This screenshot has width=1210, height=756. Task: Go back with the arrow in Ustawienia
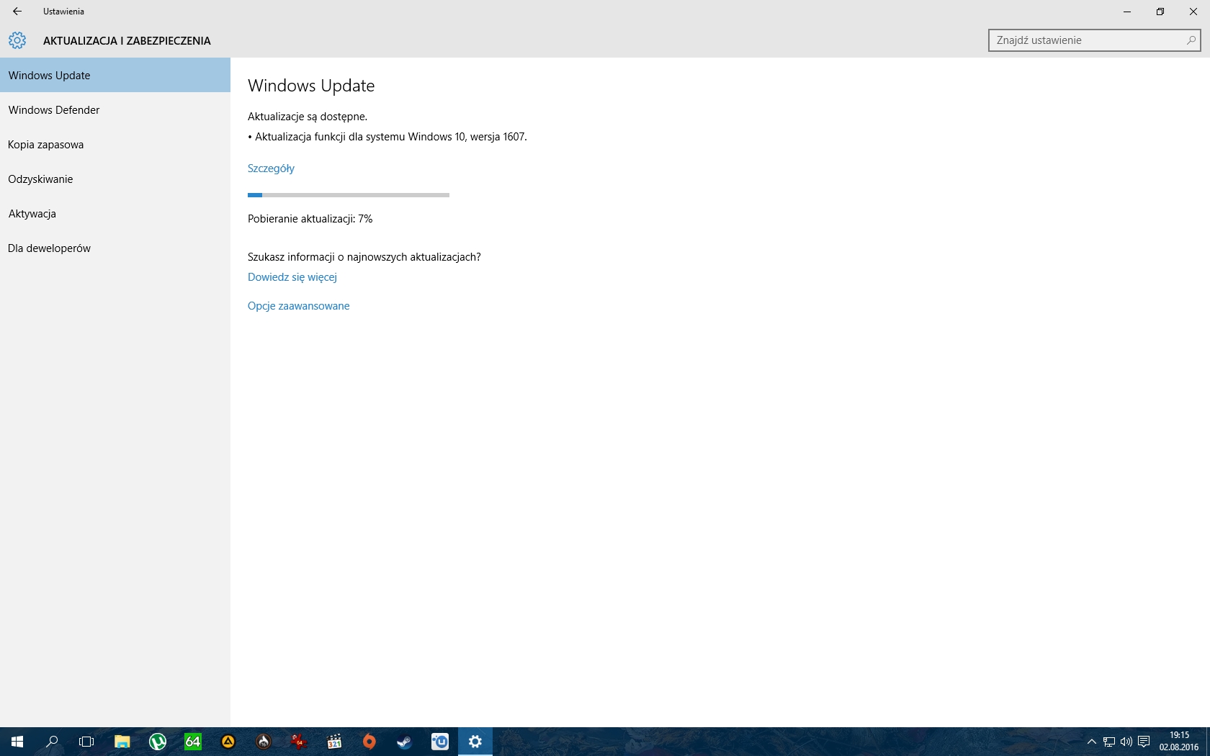point(17,12)
